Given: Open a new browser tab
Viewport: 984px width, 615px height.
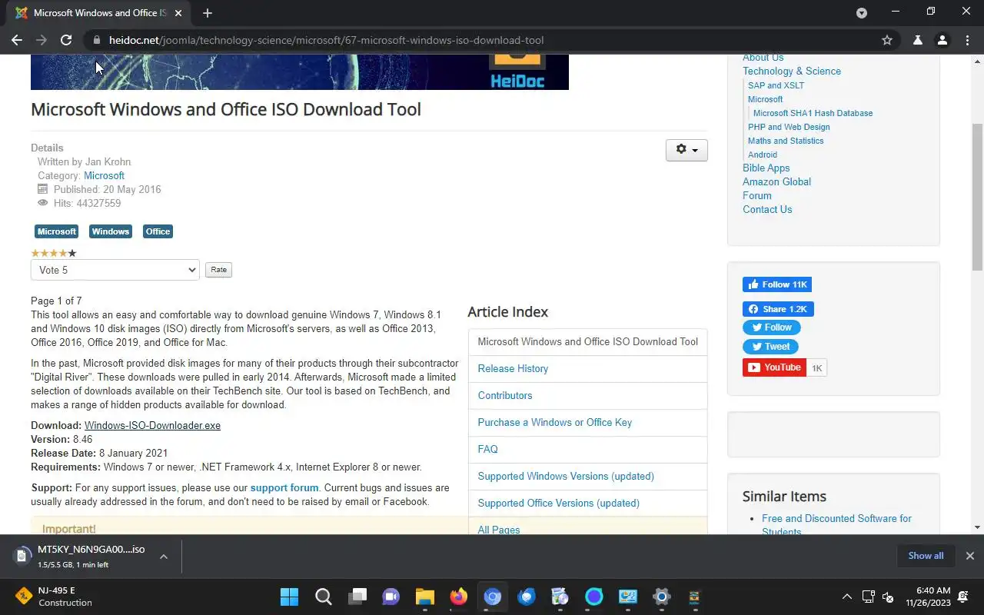Looking at the screenshot, I should (208, 13).
